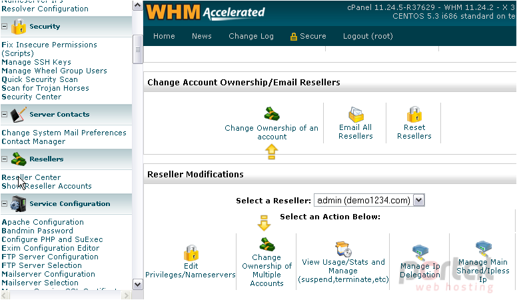Open FTP Server Selection
The width and height of the screenshot is (517, 300).
(x=41, y=265)
